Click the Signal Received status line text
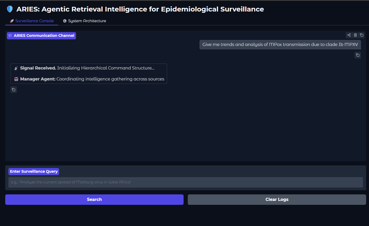369x226 pixels. coord(87,68)
